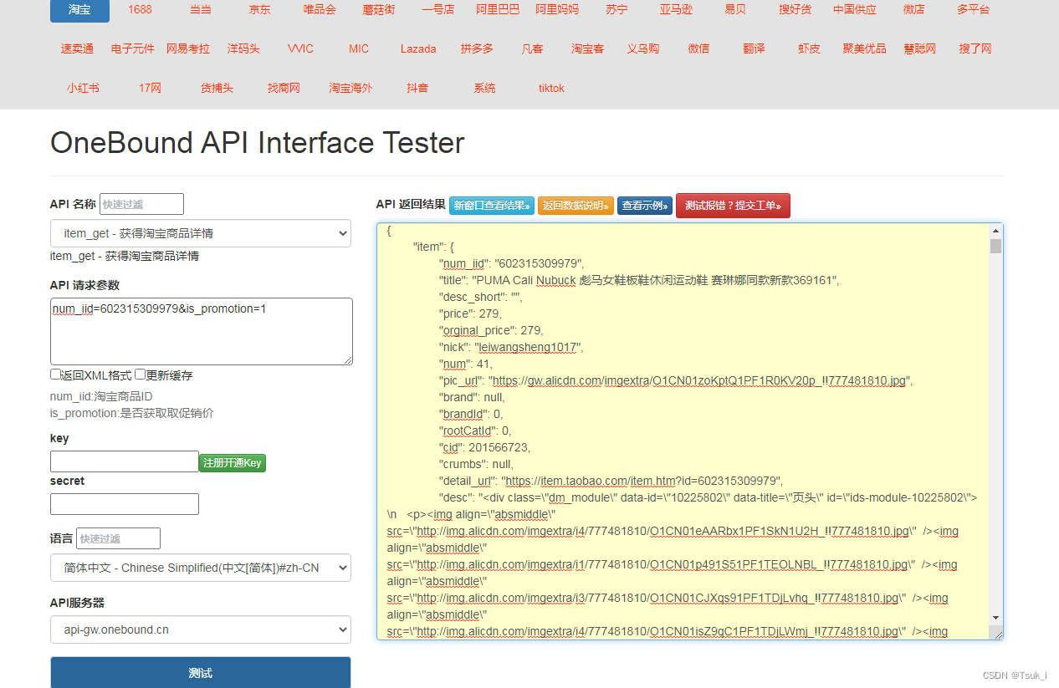Open the 微店 platform link
The width and height of the screenshot is (1059, 688).
tap(914, 10)
